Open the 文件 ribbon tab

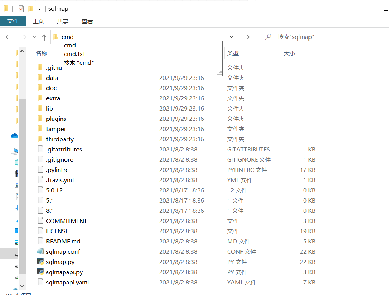point(13,21)
